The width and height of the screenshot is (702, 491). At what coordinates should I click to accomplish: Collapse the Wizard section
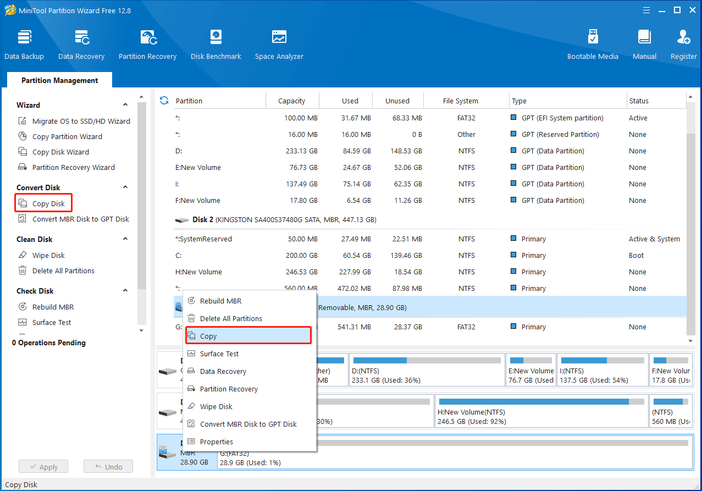point(125,105)
